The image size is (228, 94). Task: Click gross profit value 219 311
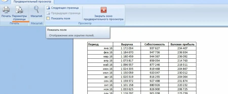point(182,64)
